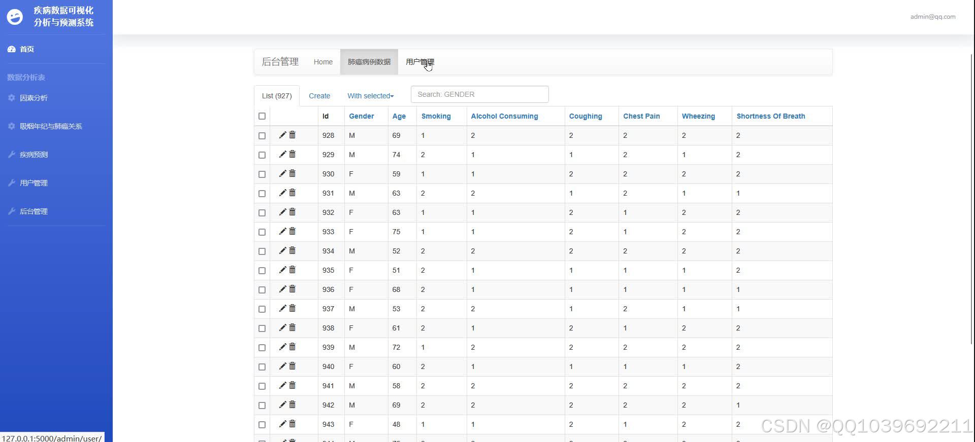
Task: Sort table by Gender column
Action: (x=362, y=116)
